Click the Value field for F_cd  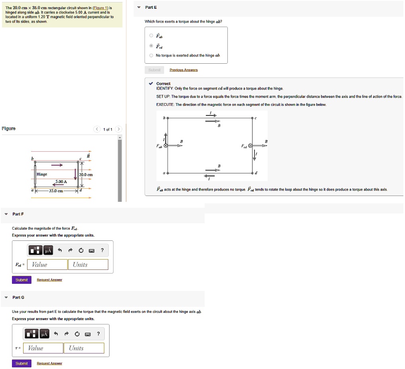[47, 264]
